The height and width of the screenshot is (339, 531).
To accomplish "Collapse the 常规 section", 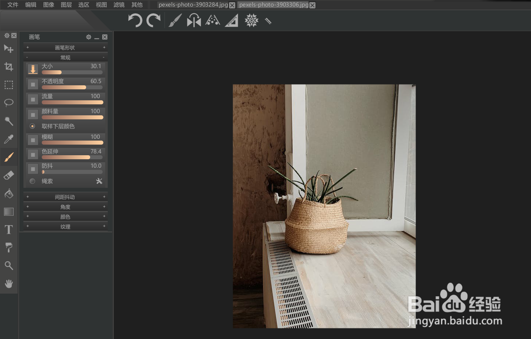I will tap(66, 57).
